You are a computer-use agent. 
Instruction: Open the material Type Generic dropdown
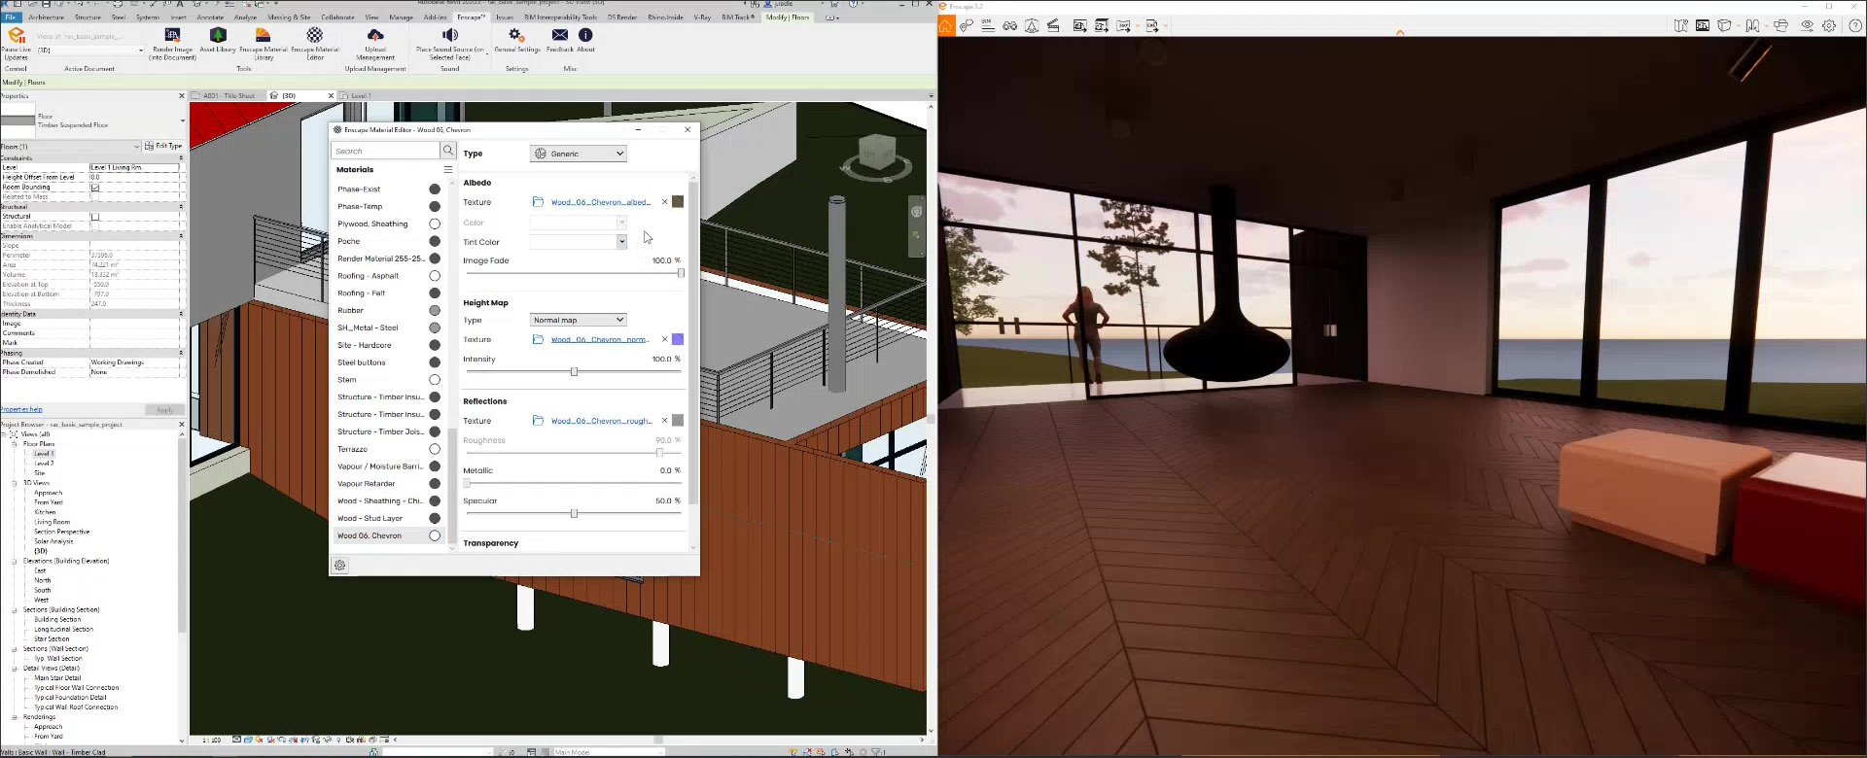coord(579,154)
